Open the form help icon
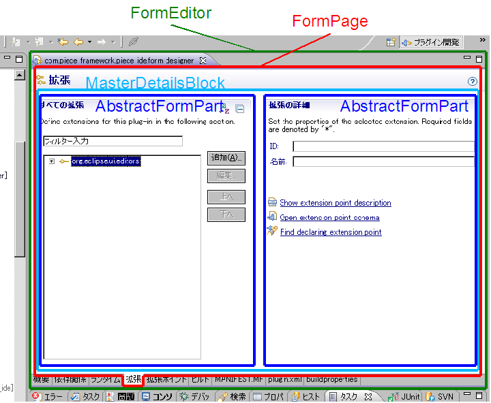 472,81
